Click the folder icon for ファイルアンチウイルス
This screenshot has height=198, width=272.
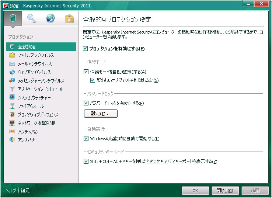[12, 55]
